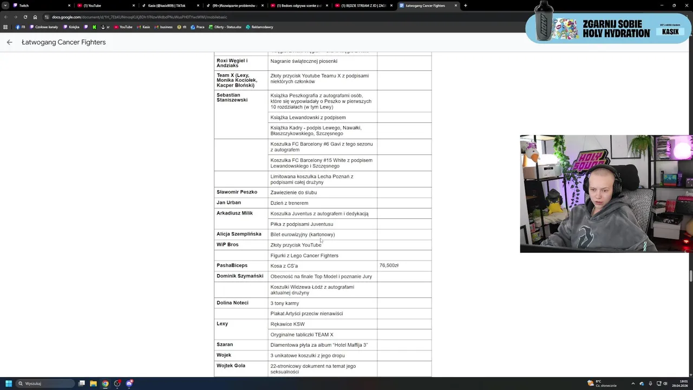Viewport: 693px width, 390px height.
Task: Select the Koszulka FC Barcelony #6 Gavi cell
Action: coord(323,147)
